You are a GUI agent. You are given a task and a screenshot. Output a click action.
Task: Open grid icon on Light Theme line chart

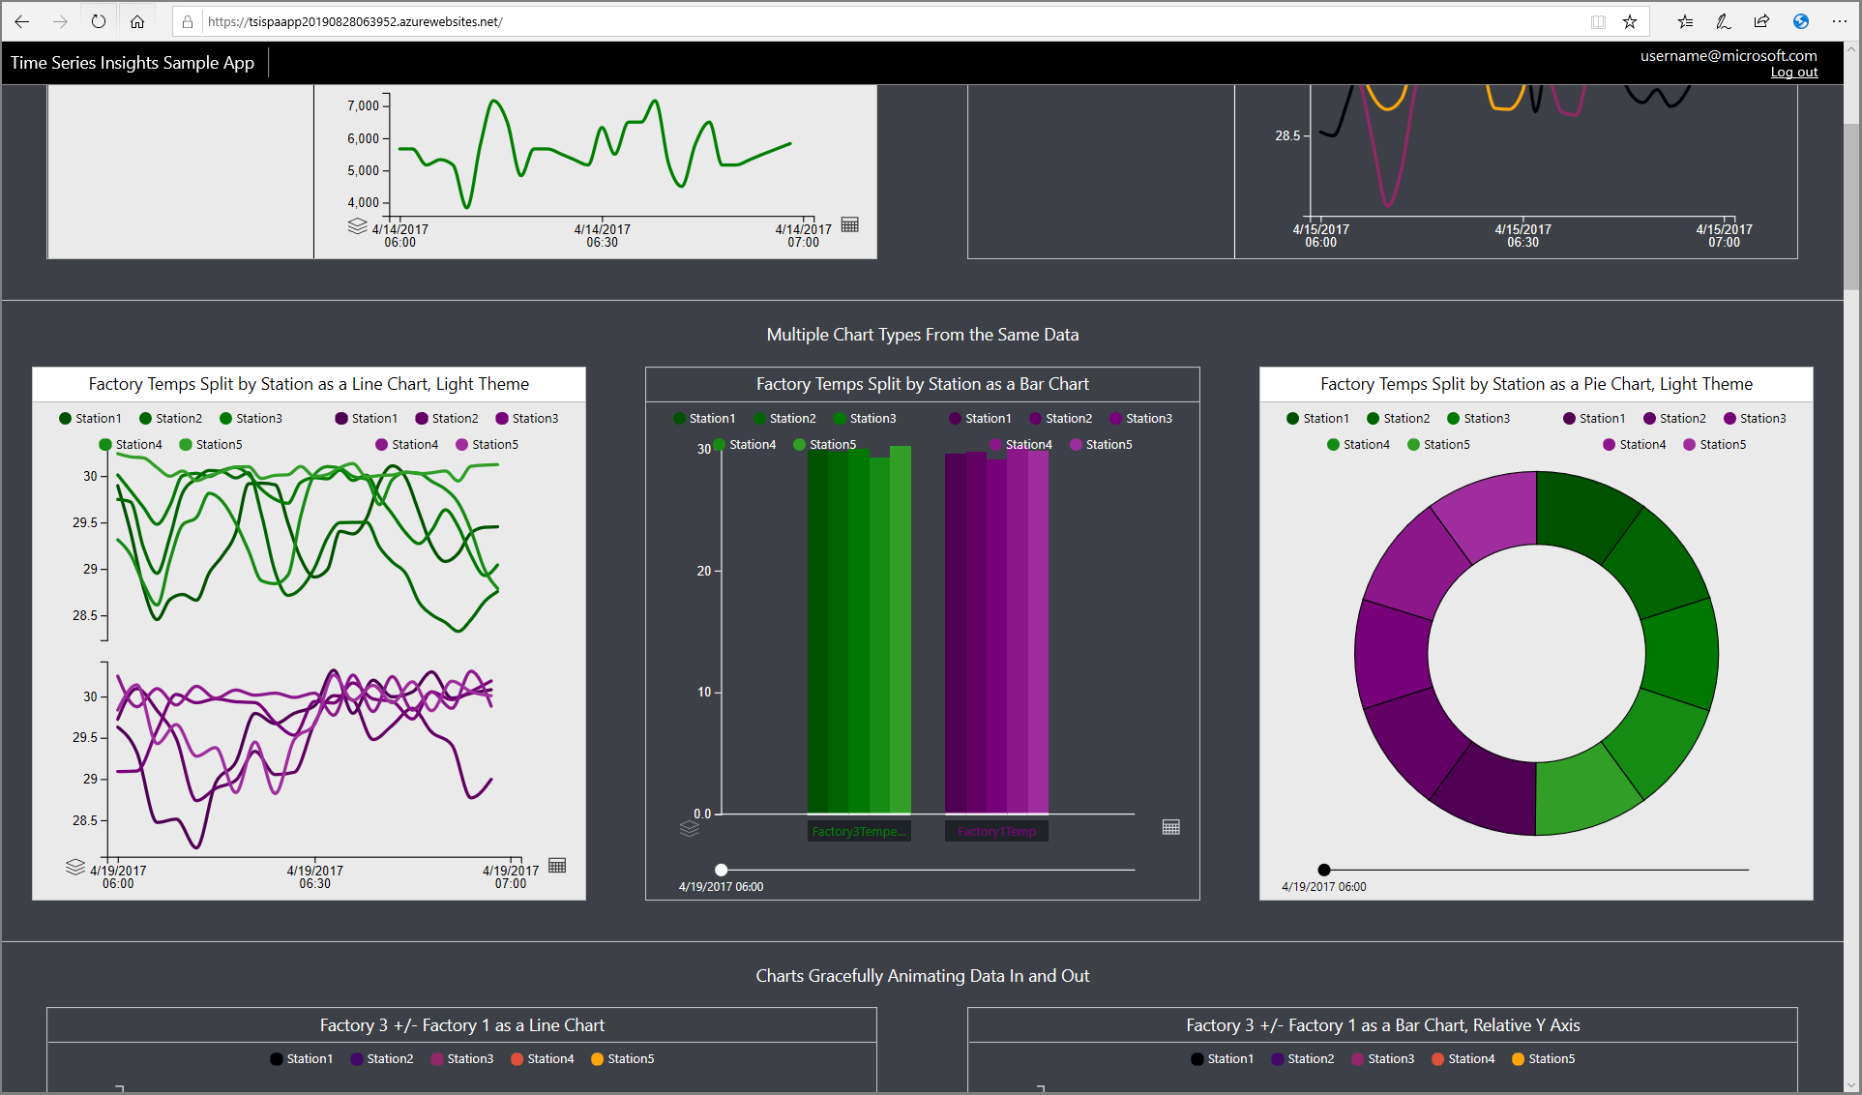[557, 866]
